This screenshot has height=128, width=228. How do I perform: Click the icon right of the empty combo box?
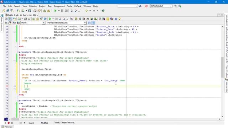click(140, 6)
